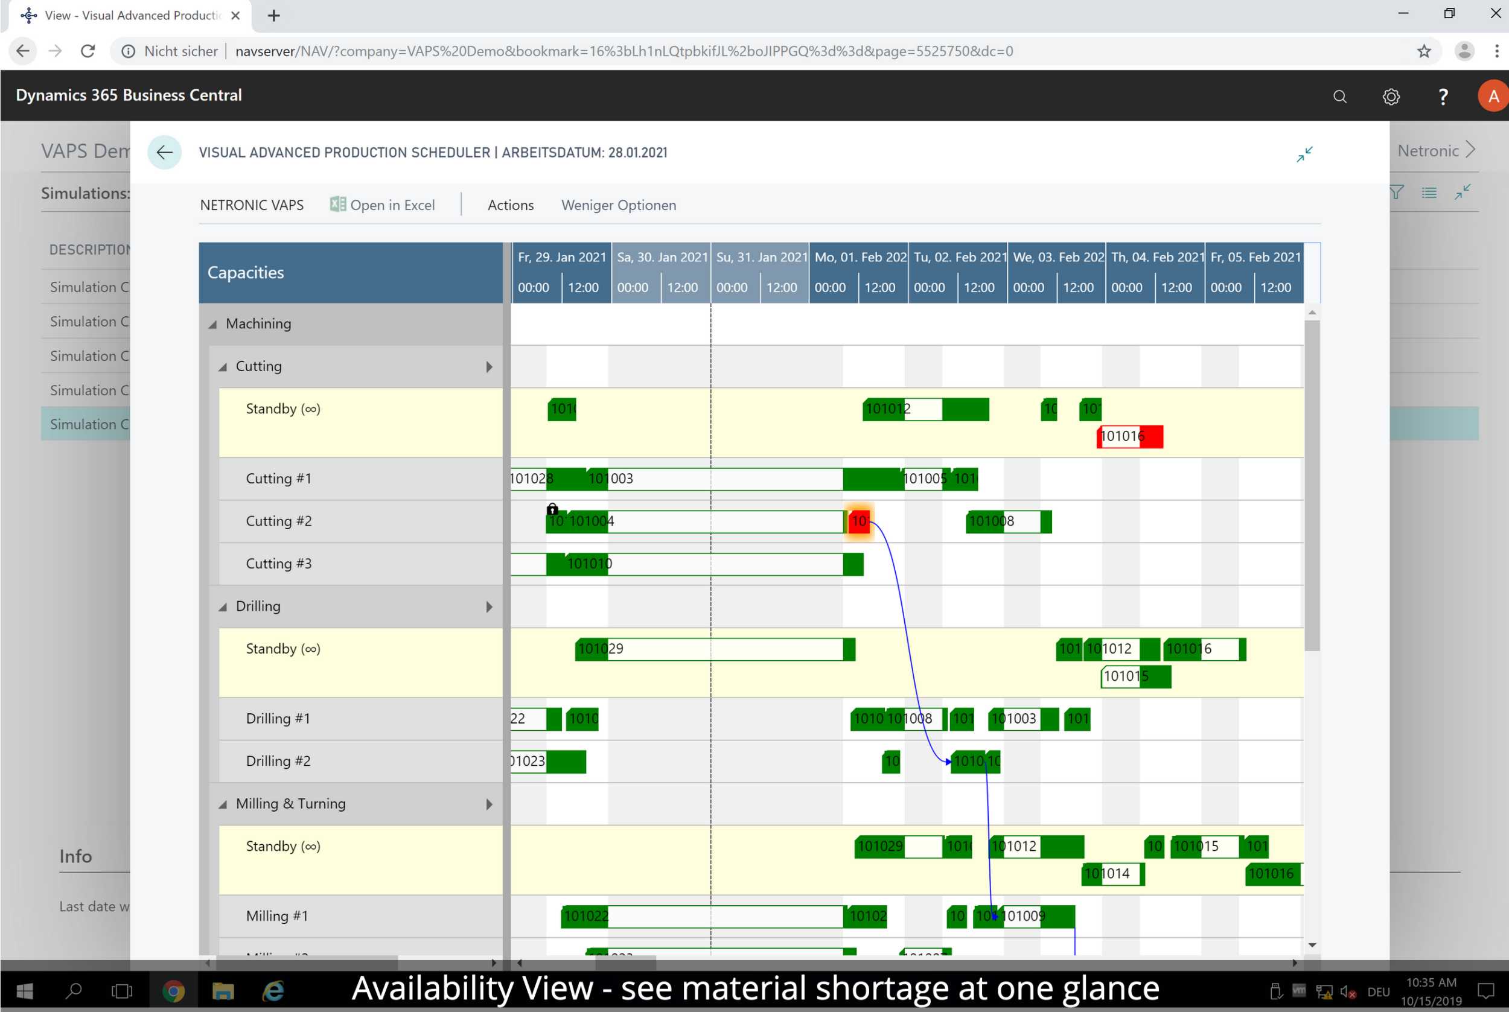
Task: Open the taskbar notification center
Action: (x=1486, y=991)
